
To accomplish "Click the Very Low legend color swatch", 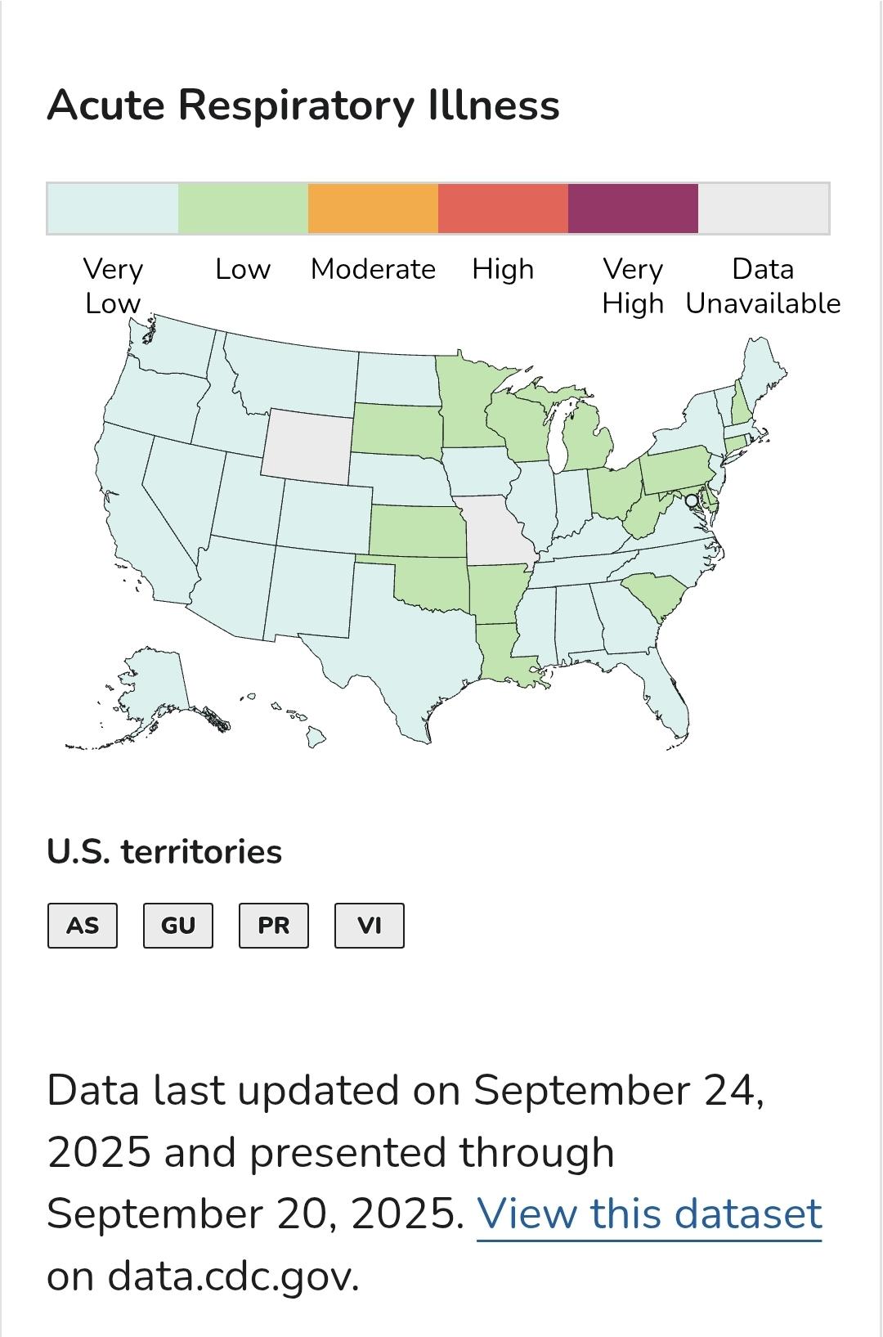I will (x=113, y=209).
